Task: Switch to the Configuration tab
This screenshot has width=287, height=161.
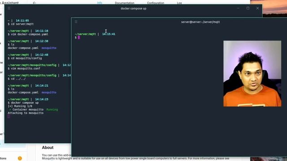Action: point(156,3)
